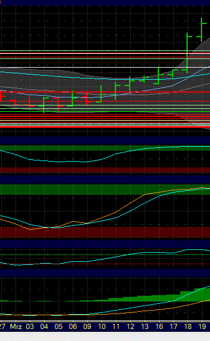Click the gray horizontal scrollbar at window bottom
This screenshot has width=210, height=341.
pos(105,336)
